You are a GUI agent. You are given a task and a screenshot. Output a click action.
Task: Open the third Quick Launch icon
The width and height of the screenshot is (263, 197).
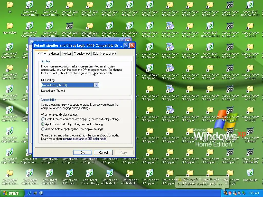[x=41, y=193]
